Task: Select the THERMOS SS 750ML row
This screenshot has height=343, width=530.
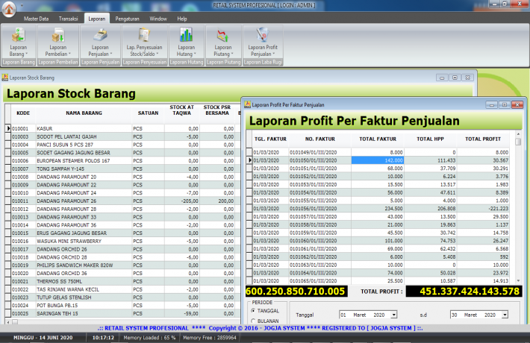Action: click(x=123, y=282)
